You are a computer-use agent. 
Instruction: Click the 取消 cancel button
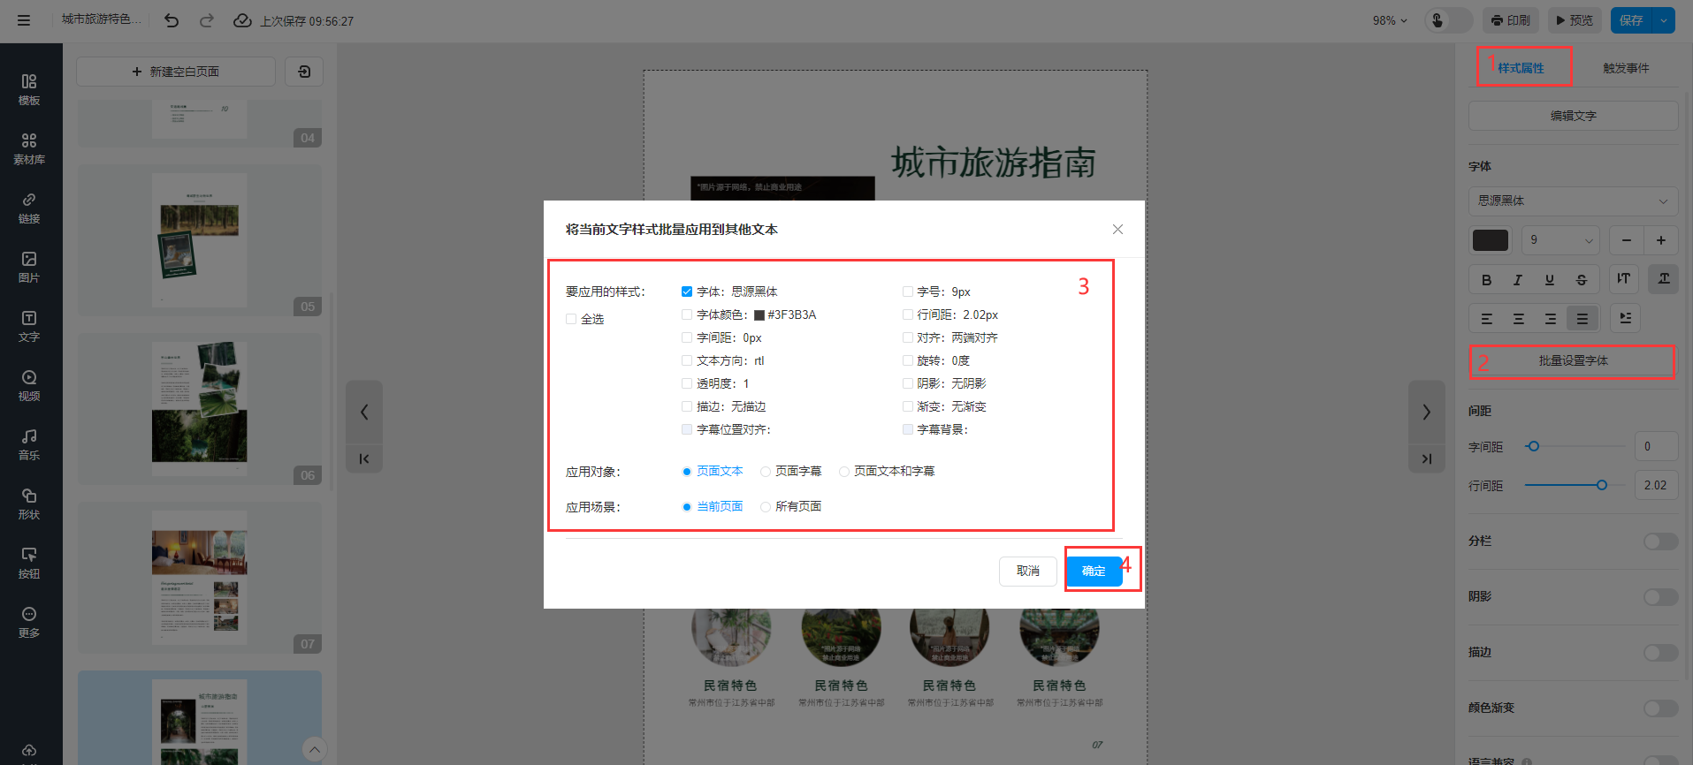tap(1027, 571)
